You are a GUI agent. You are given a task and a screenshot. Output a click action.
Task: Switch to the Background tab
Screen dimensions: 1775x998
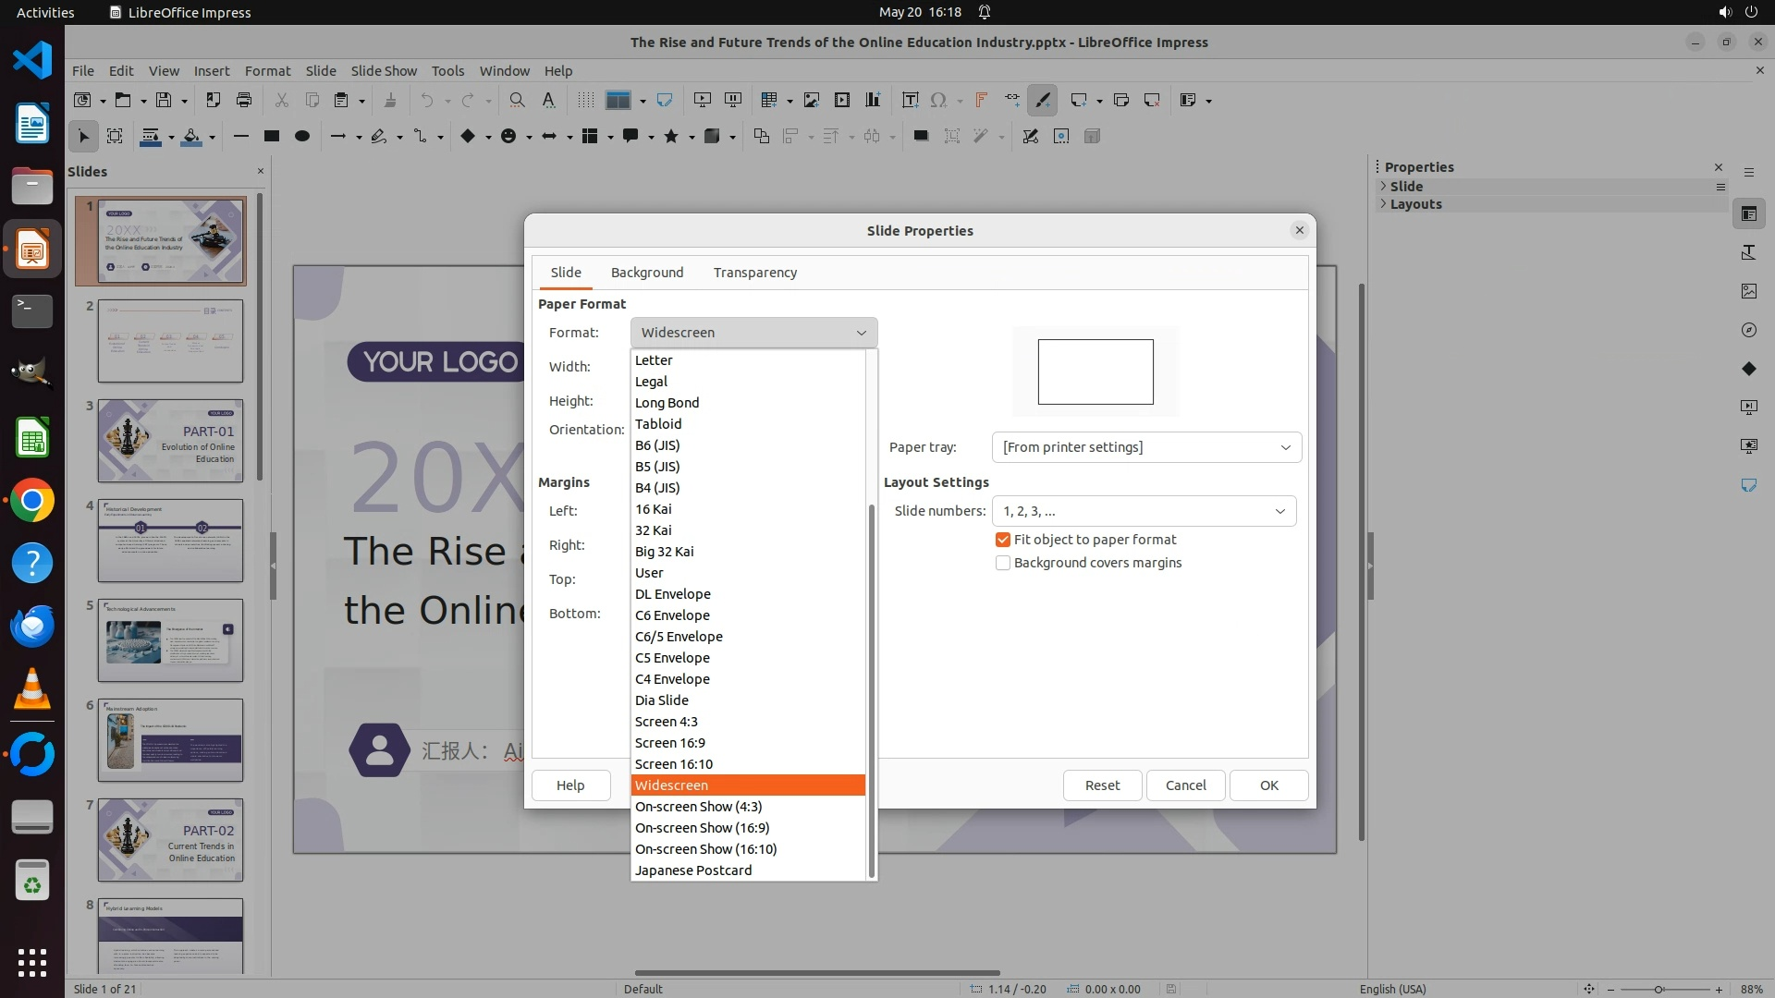click(x=646, y=273)
